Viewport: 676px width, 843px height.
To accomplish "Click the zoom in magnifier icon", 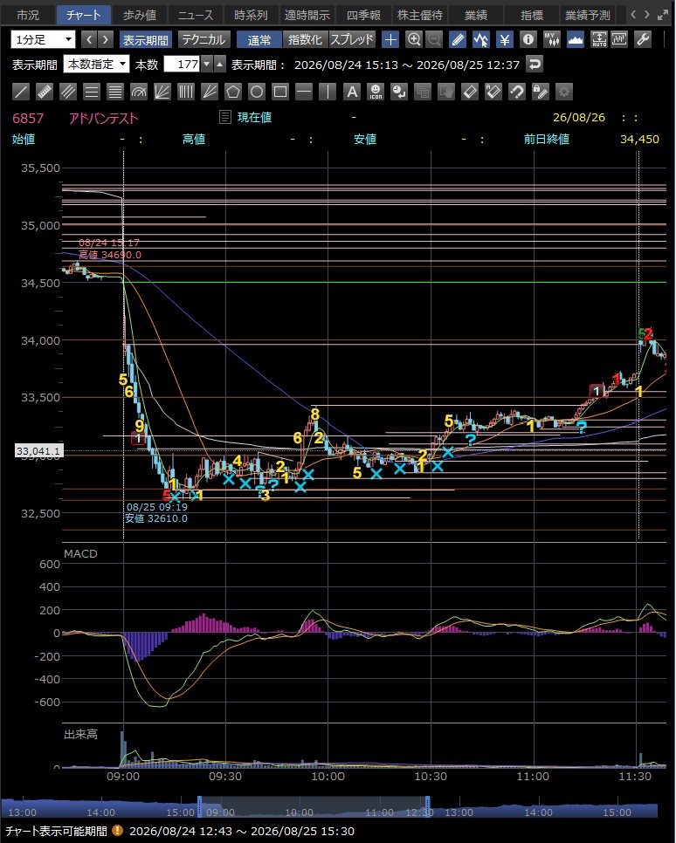I will (414, 39).
